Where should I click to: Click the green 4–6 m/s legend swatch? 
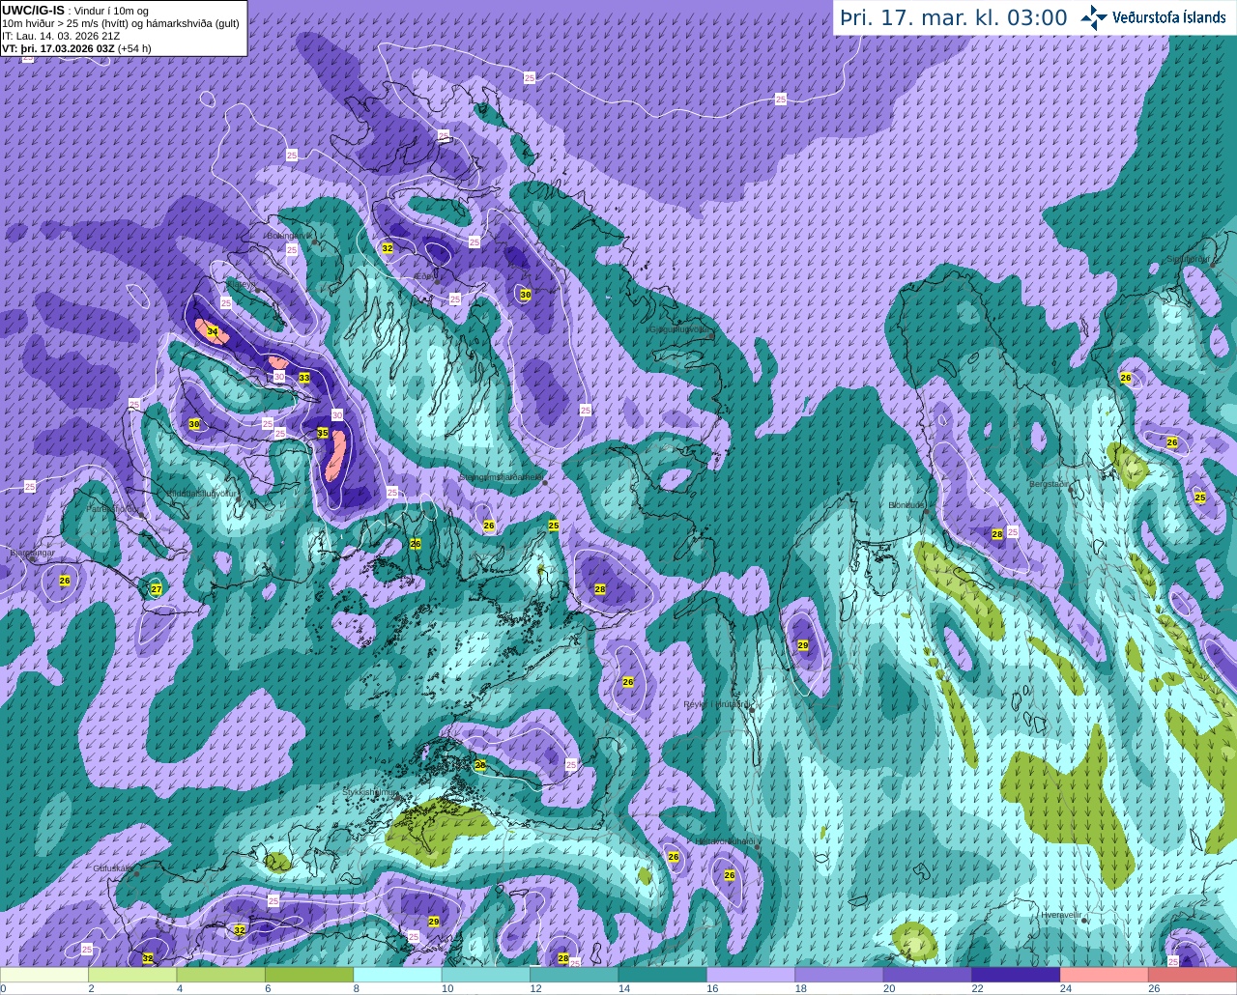[221, 975]
